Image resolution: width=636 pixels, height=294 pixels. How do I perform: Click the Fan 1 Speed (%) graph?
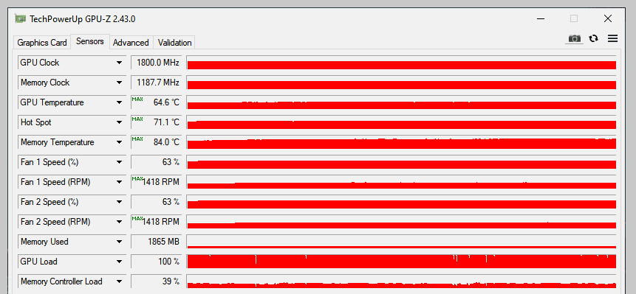tap(402, 162)
